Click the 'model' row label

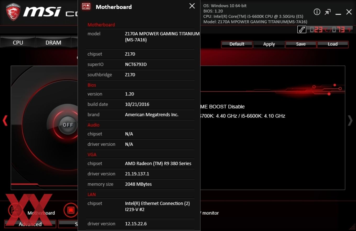tap(94, 34)
